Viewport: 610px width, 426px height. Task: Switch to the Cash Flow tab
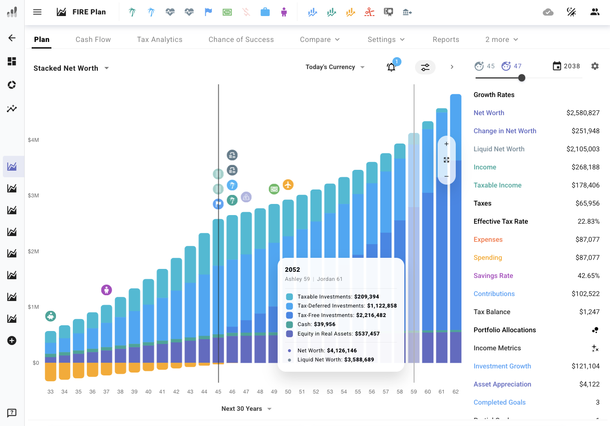(x=93, y=39)
